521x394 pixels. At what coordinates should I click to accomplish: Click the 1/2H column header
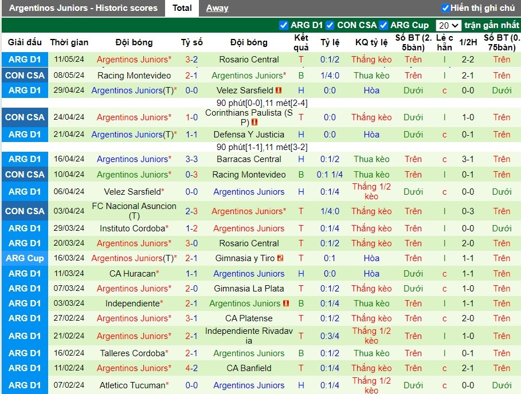coord(468,42)
